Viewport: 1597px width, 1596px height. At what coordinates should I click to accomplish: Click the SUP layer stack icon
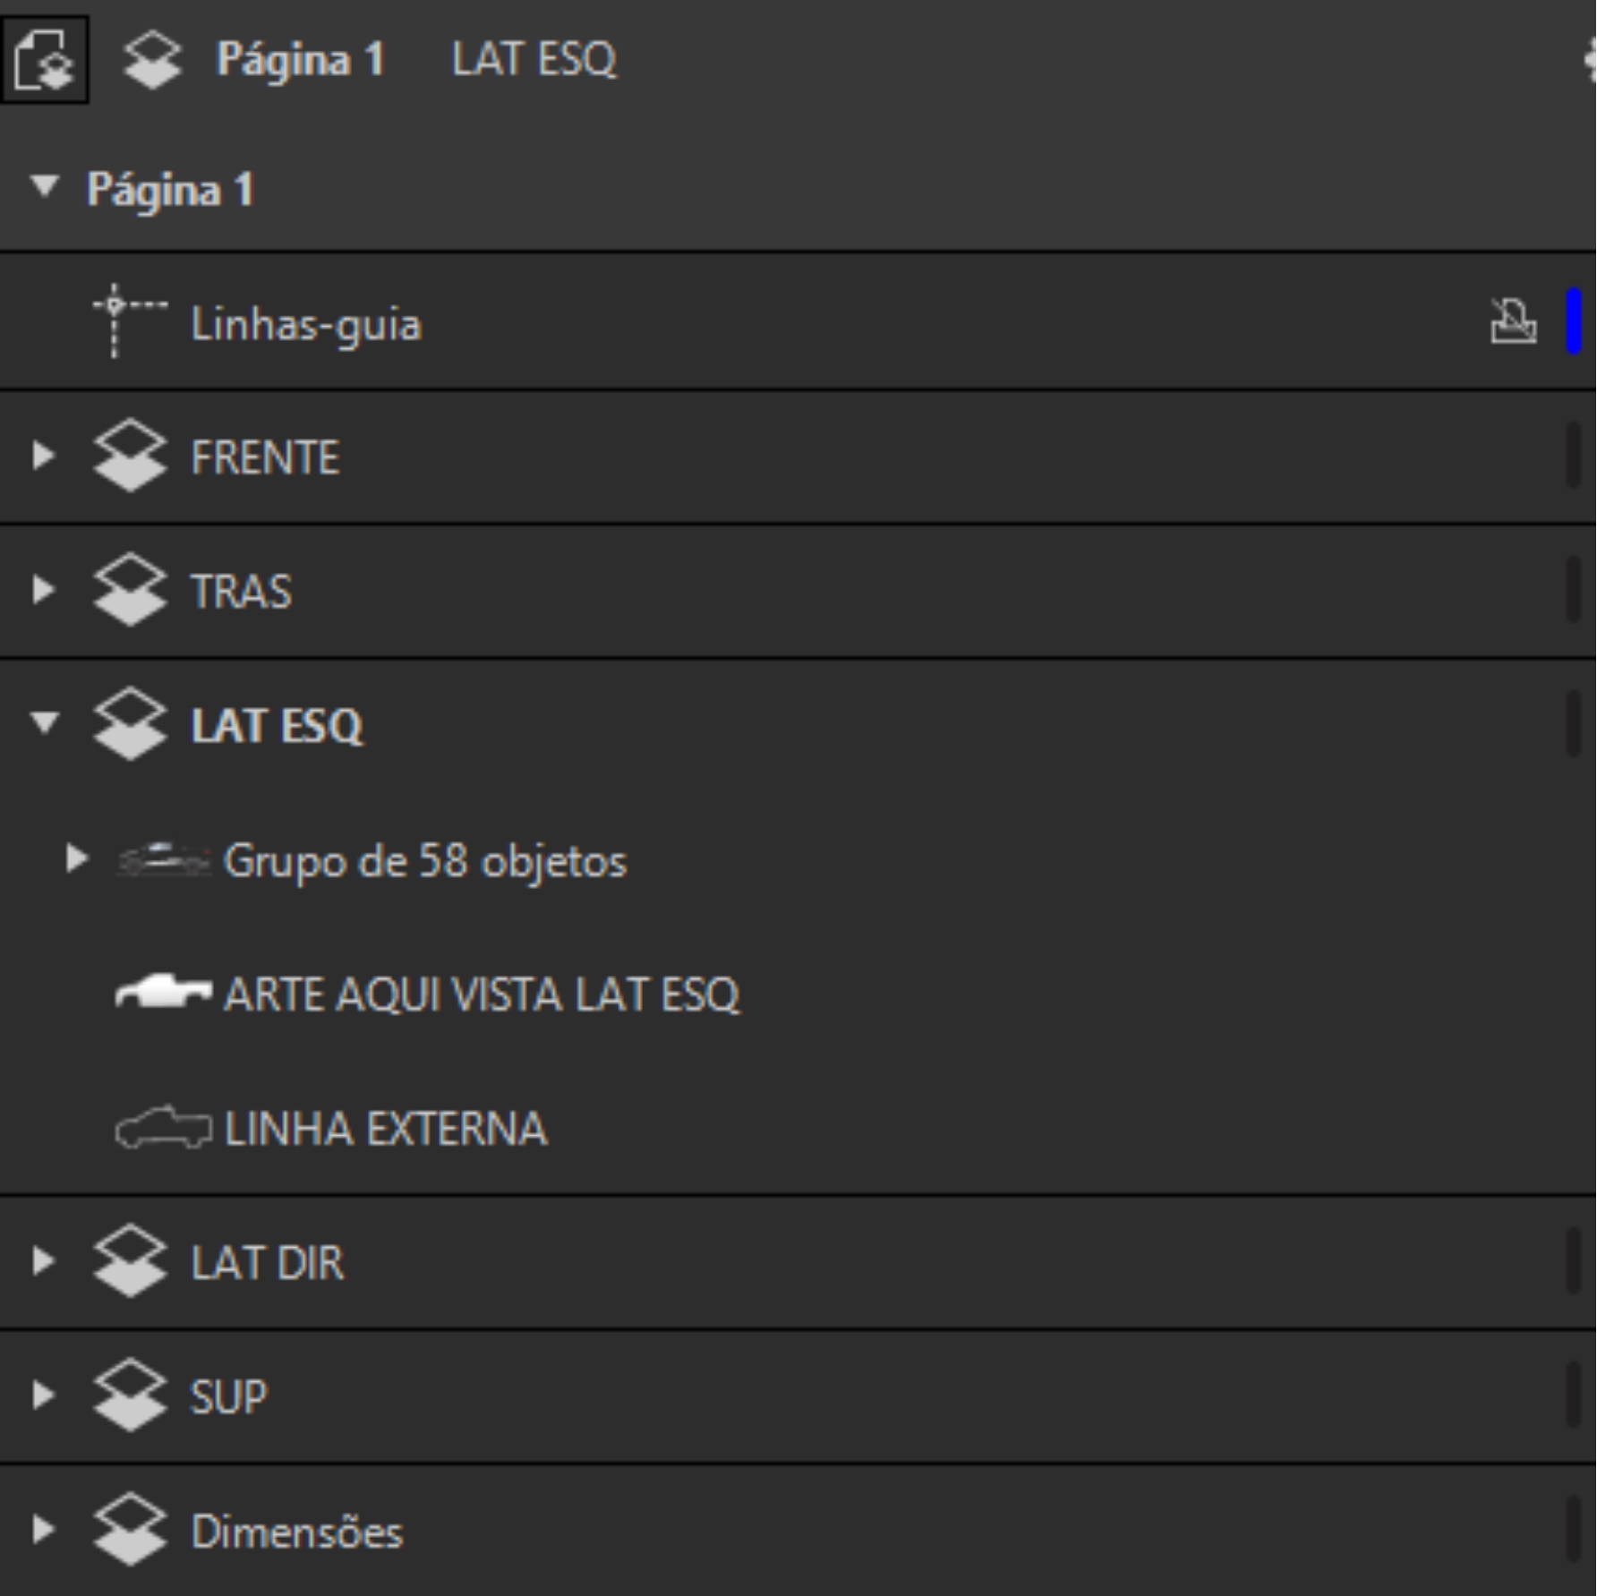point(130,1395)
